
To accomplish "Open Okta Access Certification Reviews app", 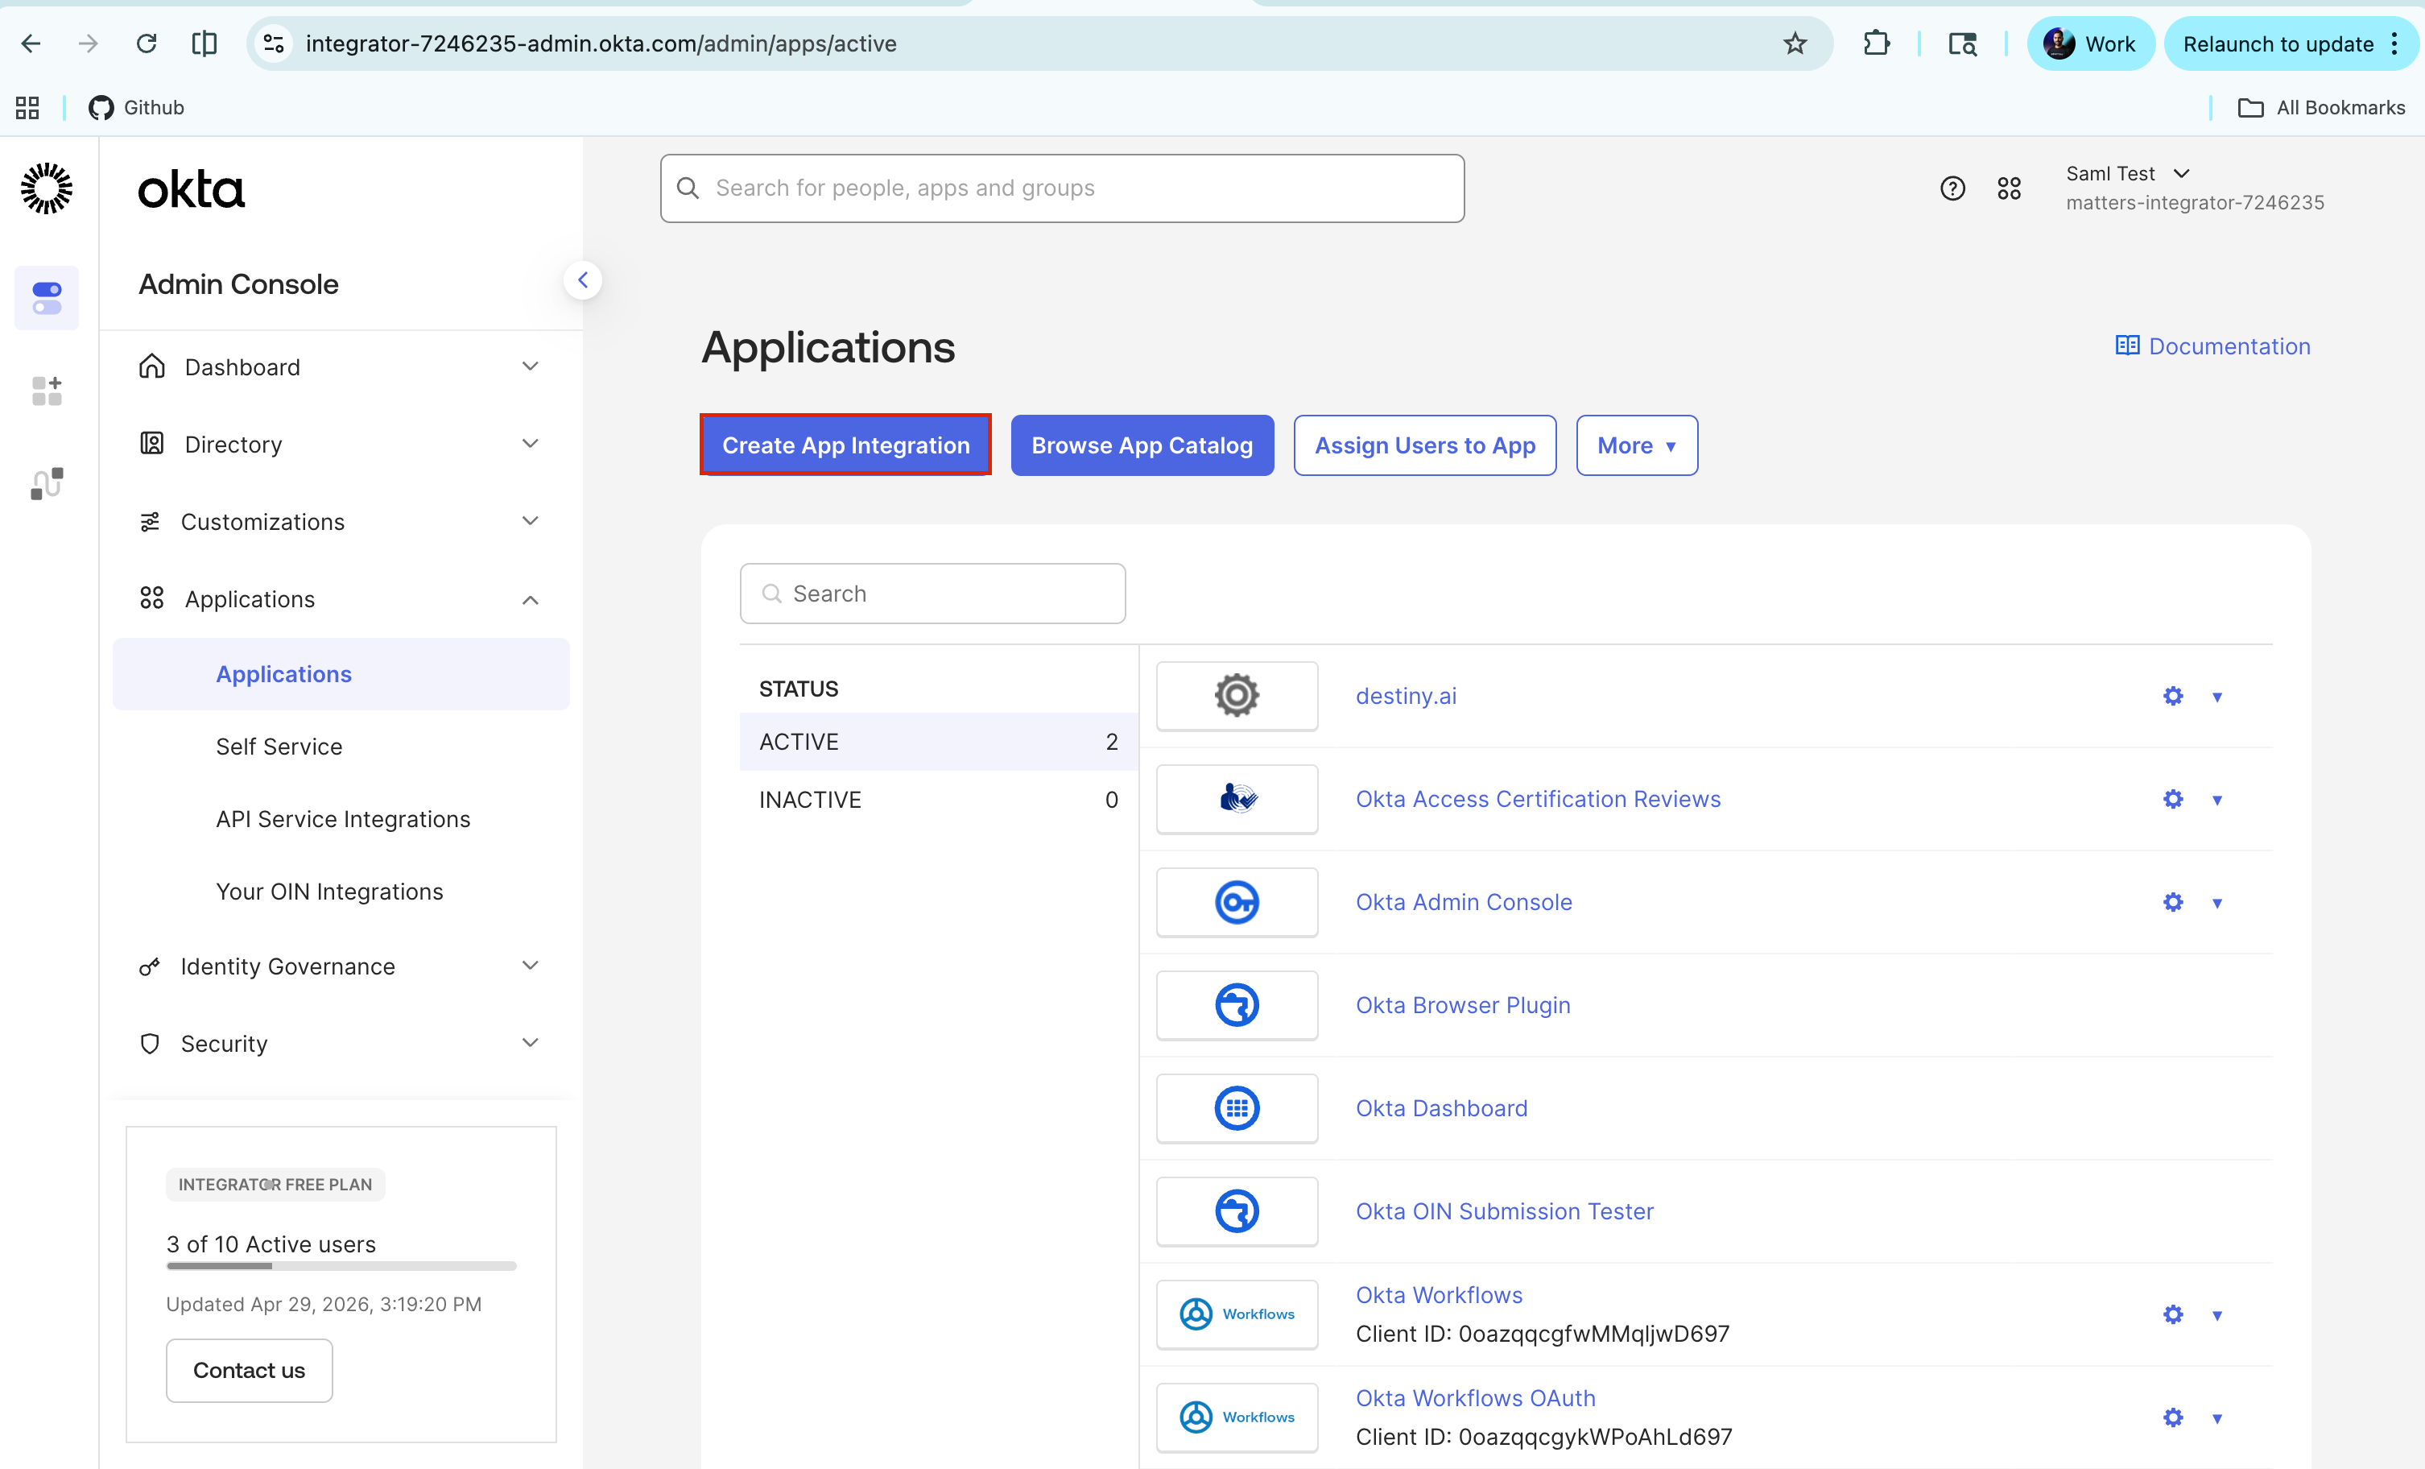I will (x=1537, y=798).
